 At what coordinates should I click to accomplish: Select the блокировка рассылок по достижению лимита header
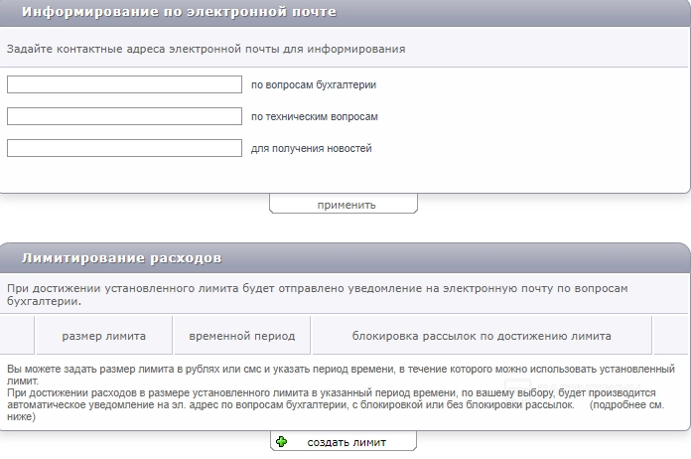click(482, 336)
